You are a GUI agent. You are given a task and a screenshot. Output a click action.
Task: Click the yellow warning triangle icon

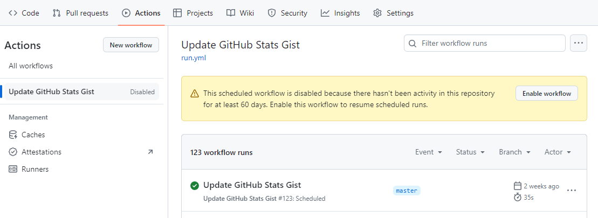point(195,93)
